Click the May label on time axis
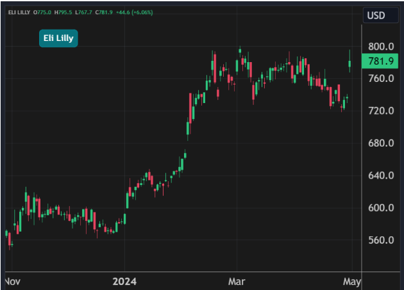 click(352, 282)
